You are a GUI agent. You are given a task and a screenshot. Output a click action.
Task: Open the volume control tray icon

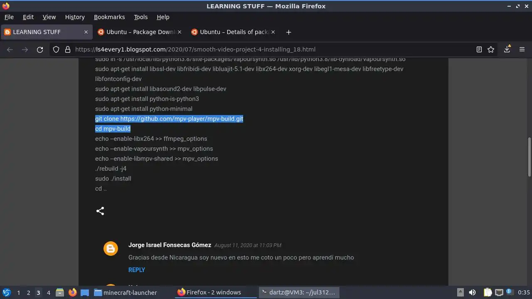472,292
